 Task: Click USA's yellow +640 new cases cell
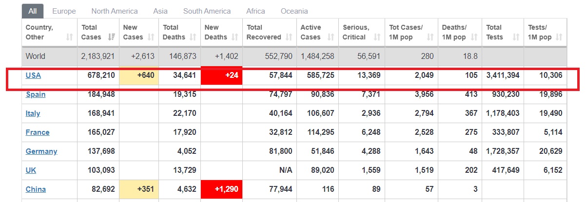139,75
